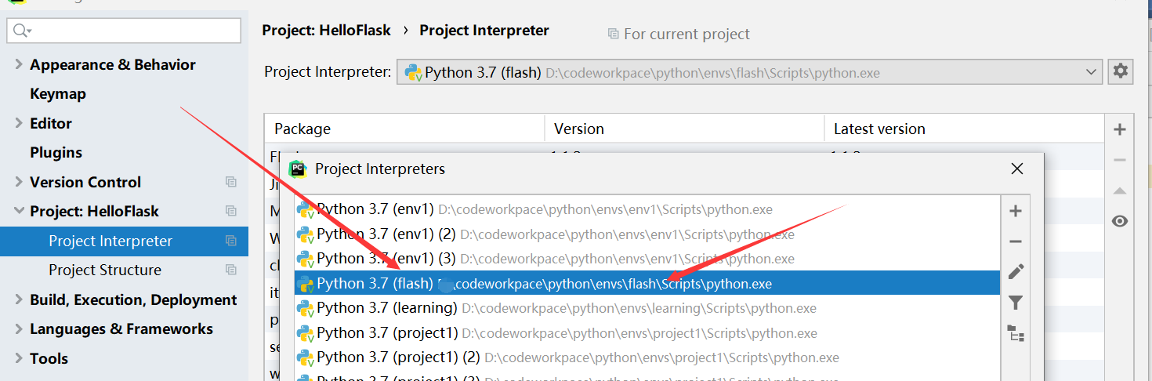Viewport: 1152px width, 381px height.
Task: Click the PyCharm logo in the dialog title
Action: (297, 169)
